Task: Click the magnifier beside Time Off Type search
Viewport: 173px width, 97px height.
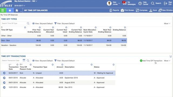Action: coord(28,23)
